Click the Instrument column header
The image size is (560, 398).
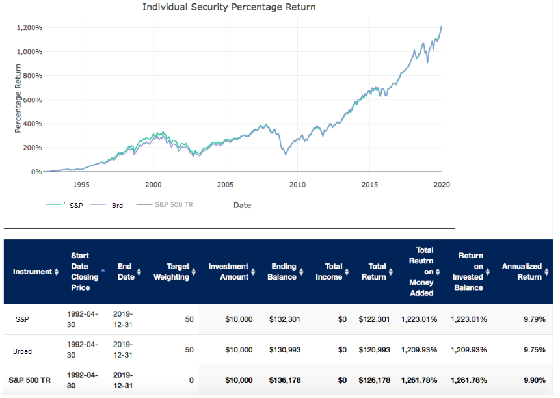pos(33,272)
